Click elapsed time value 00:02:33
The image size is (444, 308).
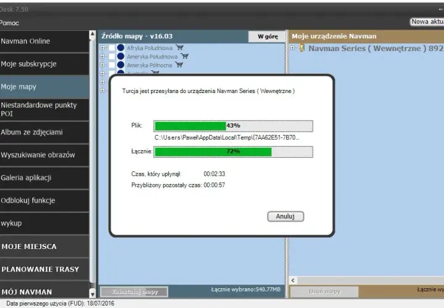pos(215,174)
